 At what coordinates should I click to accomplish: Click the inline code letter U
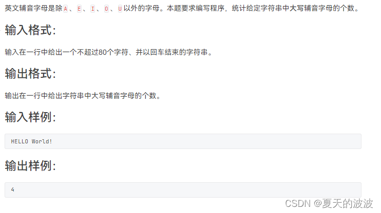120,9
